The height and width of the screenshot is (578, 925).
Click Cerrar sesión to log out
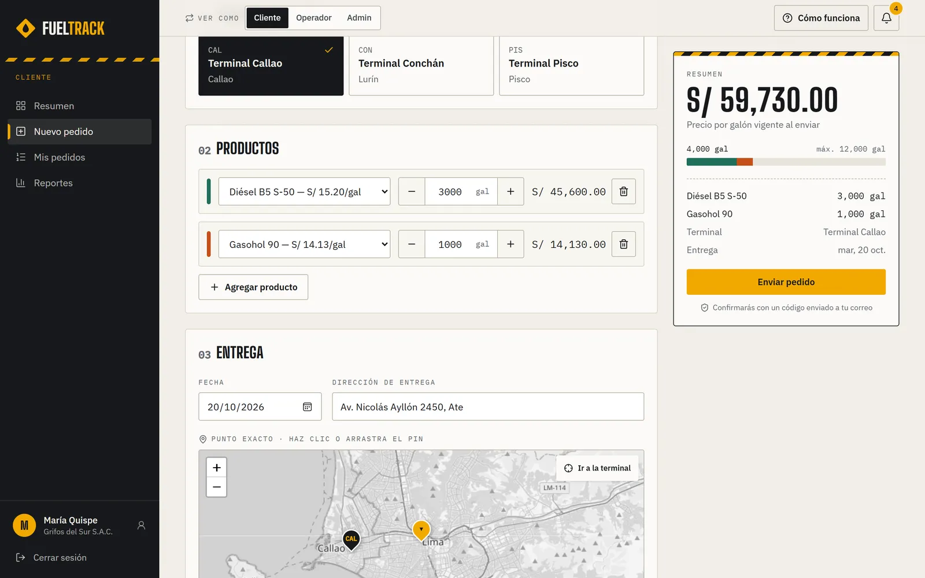51,557
